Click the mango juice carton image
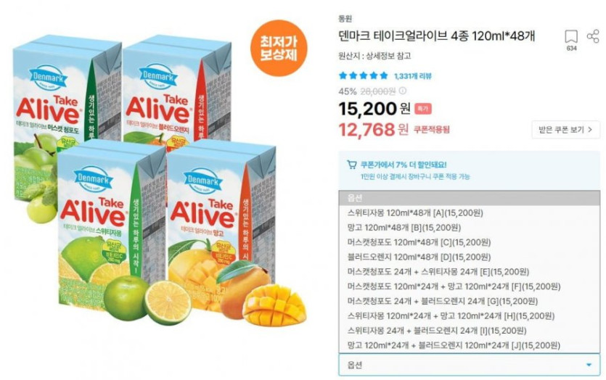The height and width of the screenshot is (380, 606). 222,228
